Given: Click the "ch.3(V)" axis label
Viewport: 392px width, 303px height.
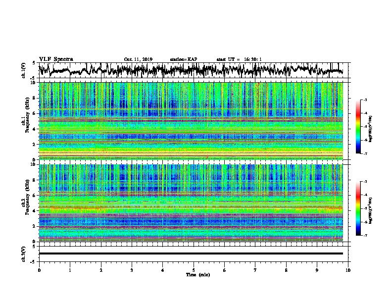Looking at the screenshot, I should tap(24, 254).
